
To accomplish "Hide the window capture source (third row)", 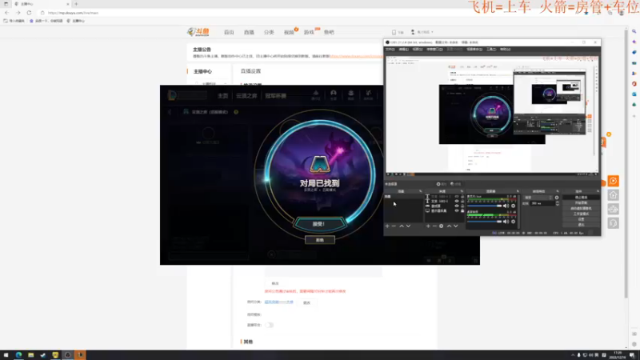I will coord(457,206).
